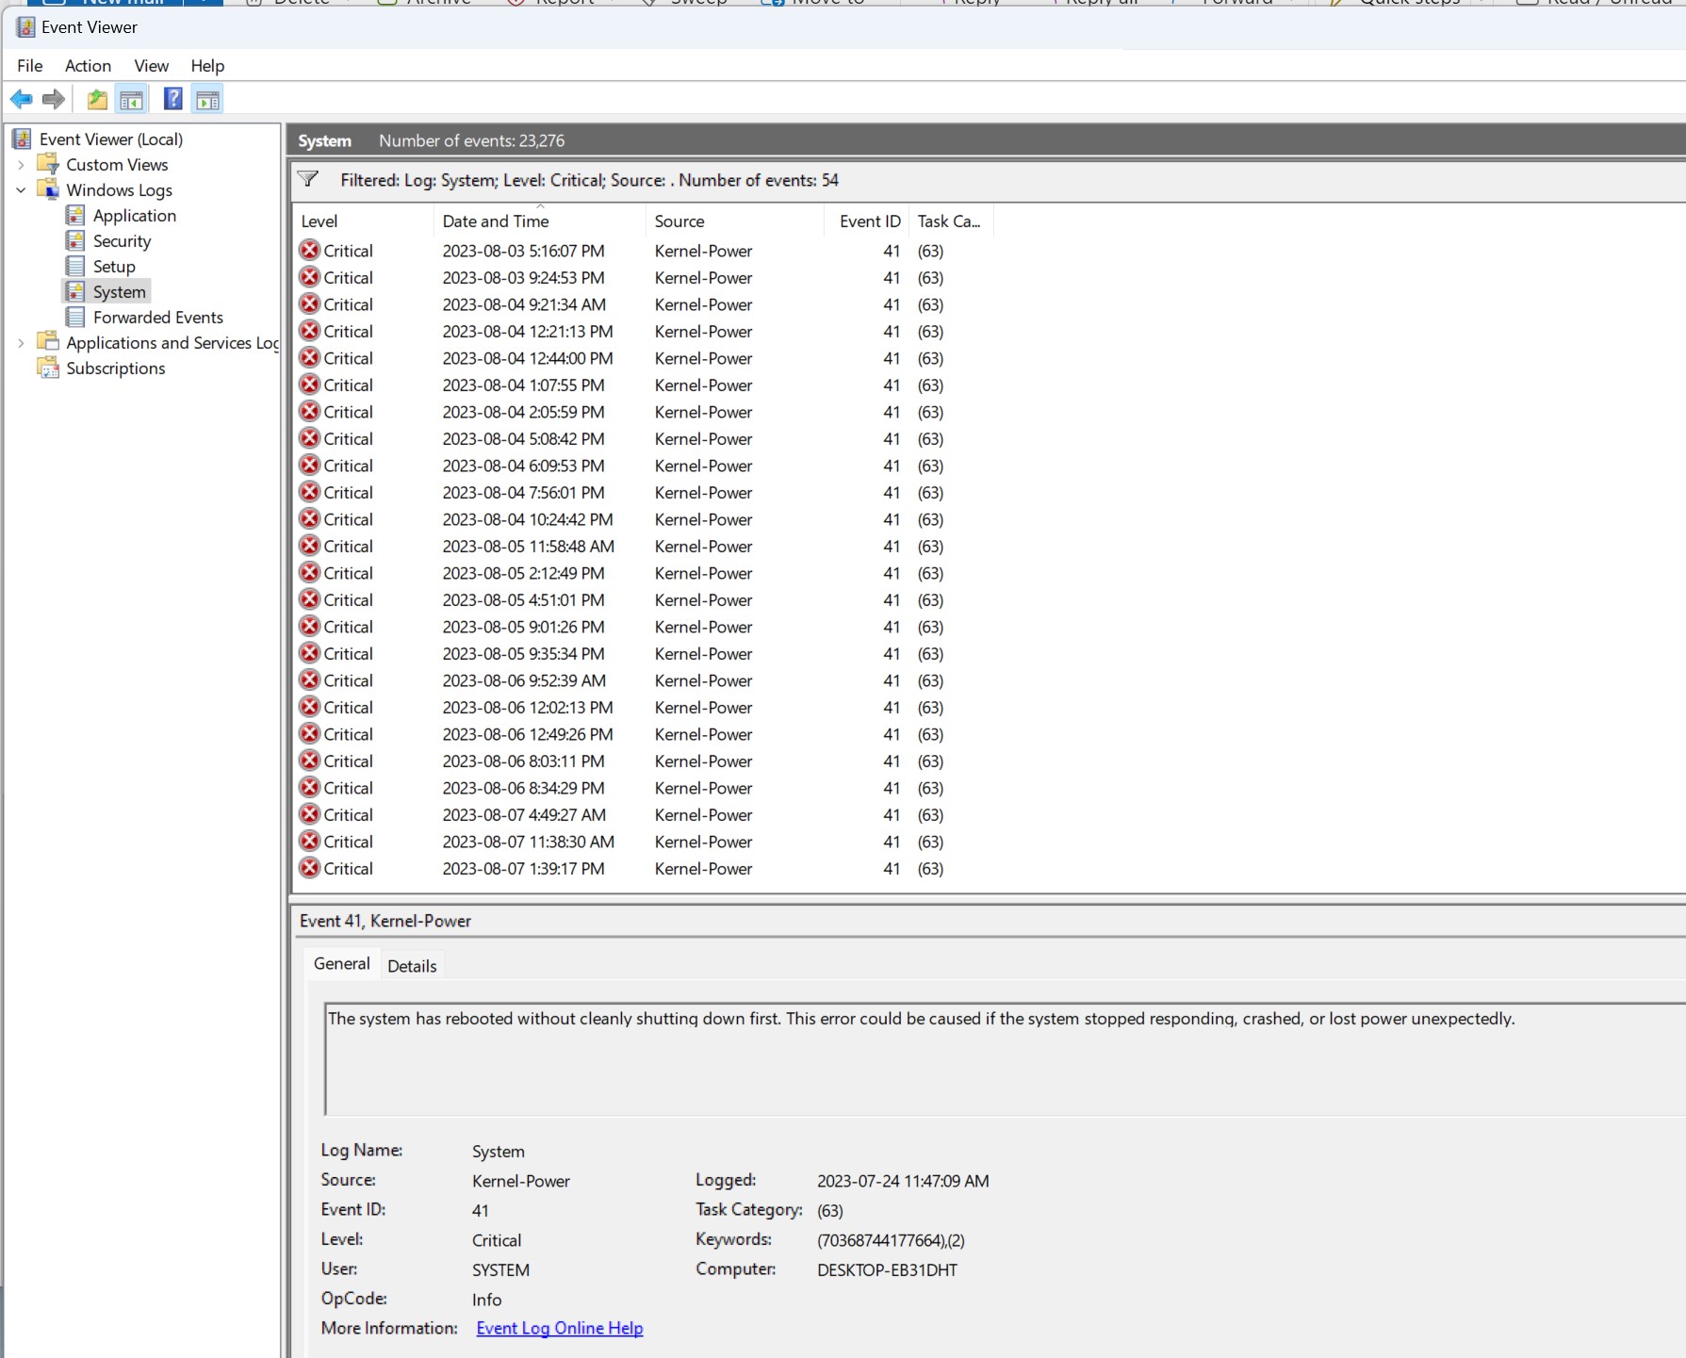
Task: Click the Event Viewer title bar icon
Action: (x=25, y=27)
